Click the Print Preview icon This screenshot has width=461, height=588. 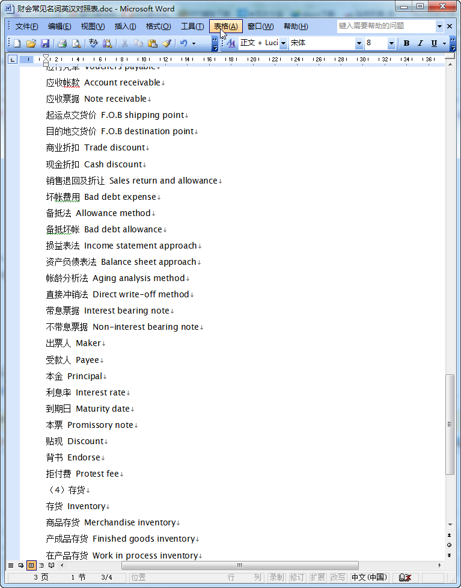[76, 43]
